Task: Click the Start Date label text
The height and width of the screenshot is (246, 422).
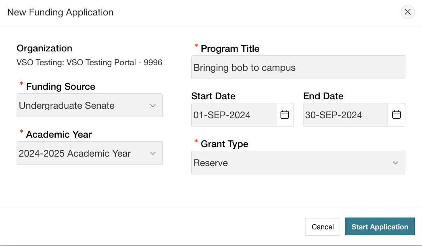Action: [213, 96]
